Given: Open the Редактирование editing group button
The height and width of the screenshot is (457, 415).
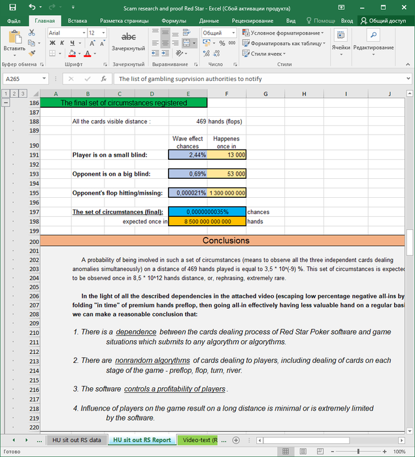Looking at the screenshot, I should pyautogui.click(x=373, y=42).
